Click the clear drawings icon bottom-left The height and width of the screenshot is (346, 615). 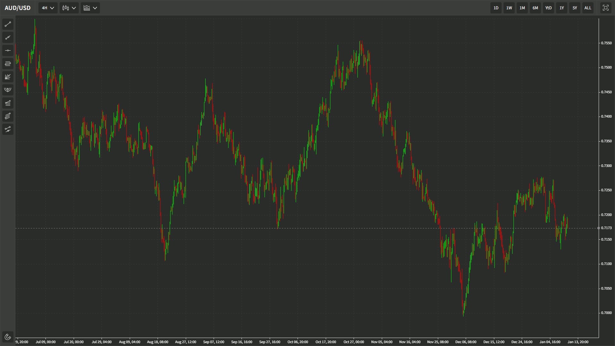point(8,337)
